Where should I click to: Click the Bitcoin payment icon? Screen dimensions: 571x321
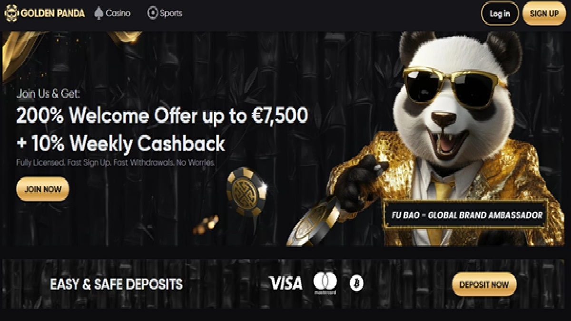[356, 284]
